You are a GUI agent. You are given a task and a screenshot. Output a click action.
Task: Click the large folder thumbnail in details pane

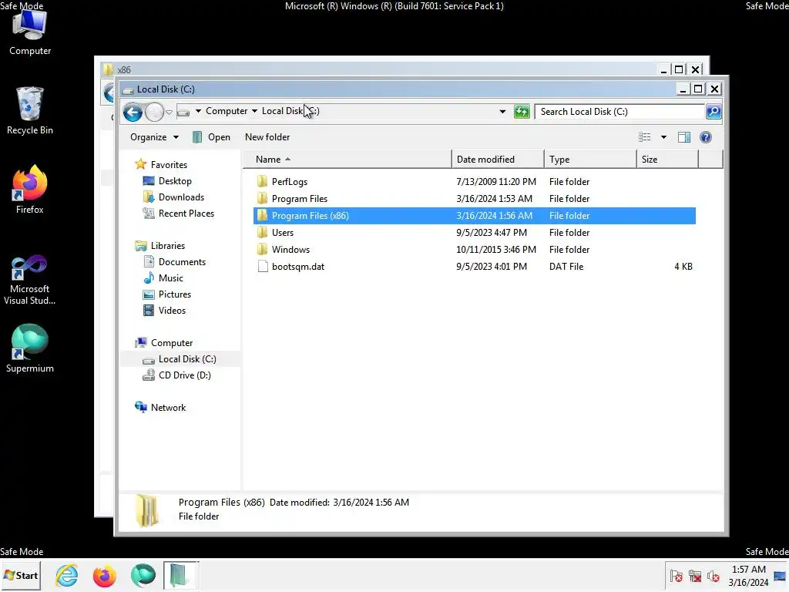(x=146, y=511)
